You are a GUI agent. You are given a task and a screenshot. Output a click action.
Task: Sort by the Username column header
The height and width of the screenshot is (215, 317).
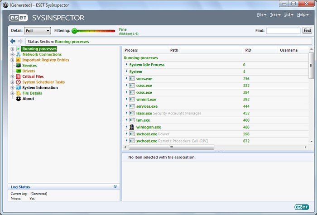[293, 50]
